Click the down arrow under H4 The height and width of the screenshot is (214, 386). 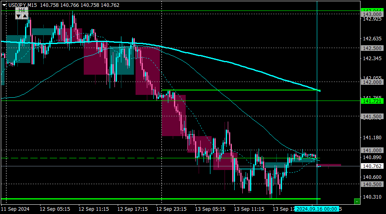[19, 17]
